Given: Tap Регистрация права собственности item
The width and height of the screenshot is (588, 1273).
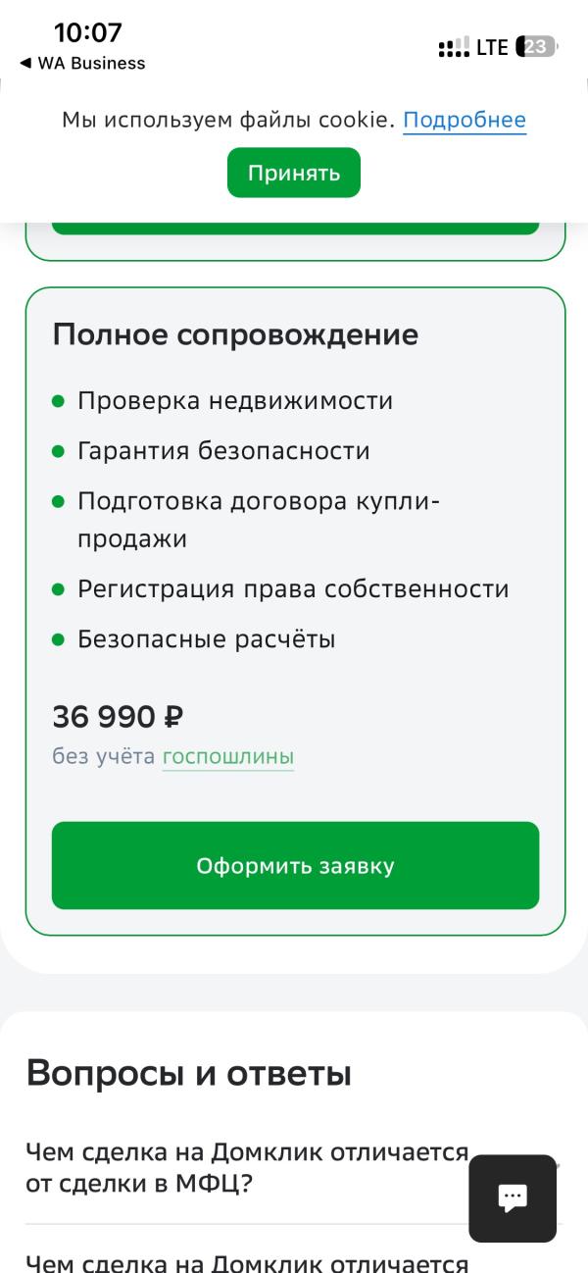Looking at the screenshot, I should (293, 589).
